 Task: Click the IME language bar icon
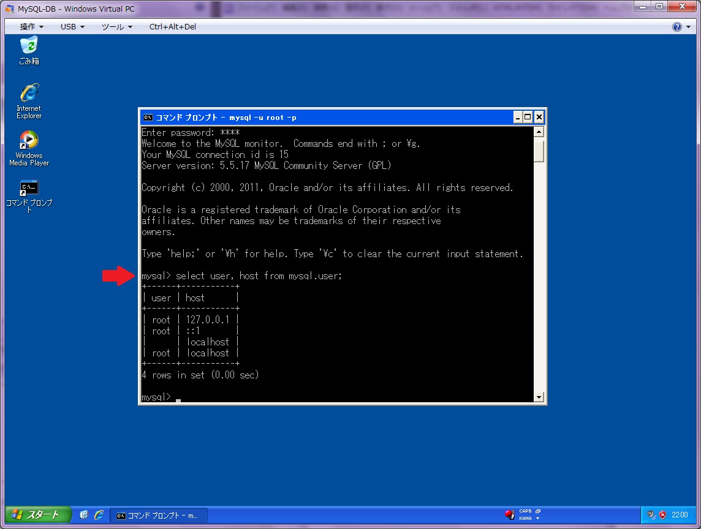coord(510,515)
